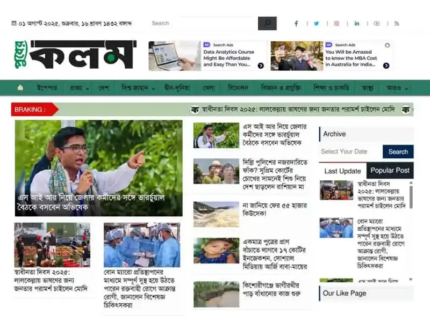Viewport: 430px width, 322px height.
Task: Open the খেলা menu item
Action: [x=209, y=88]
